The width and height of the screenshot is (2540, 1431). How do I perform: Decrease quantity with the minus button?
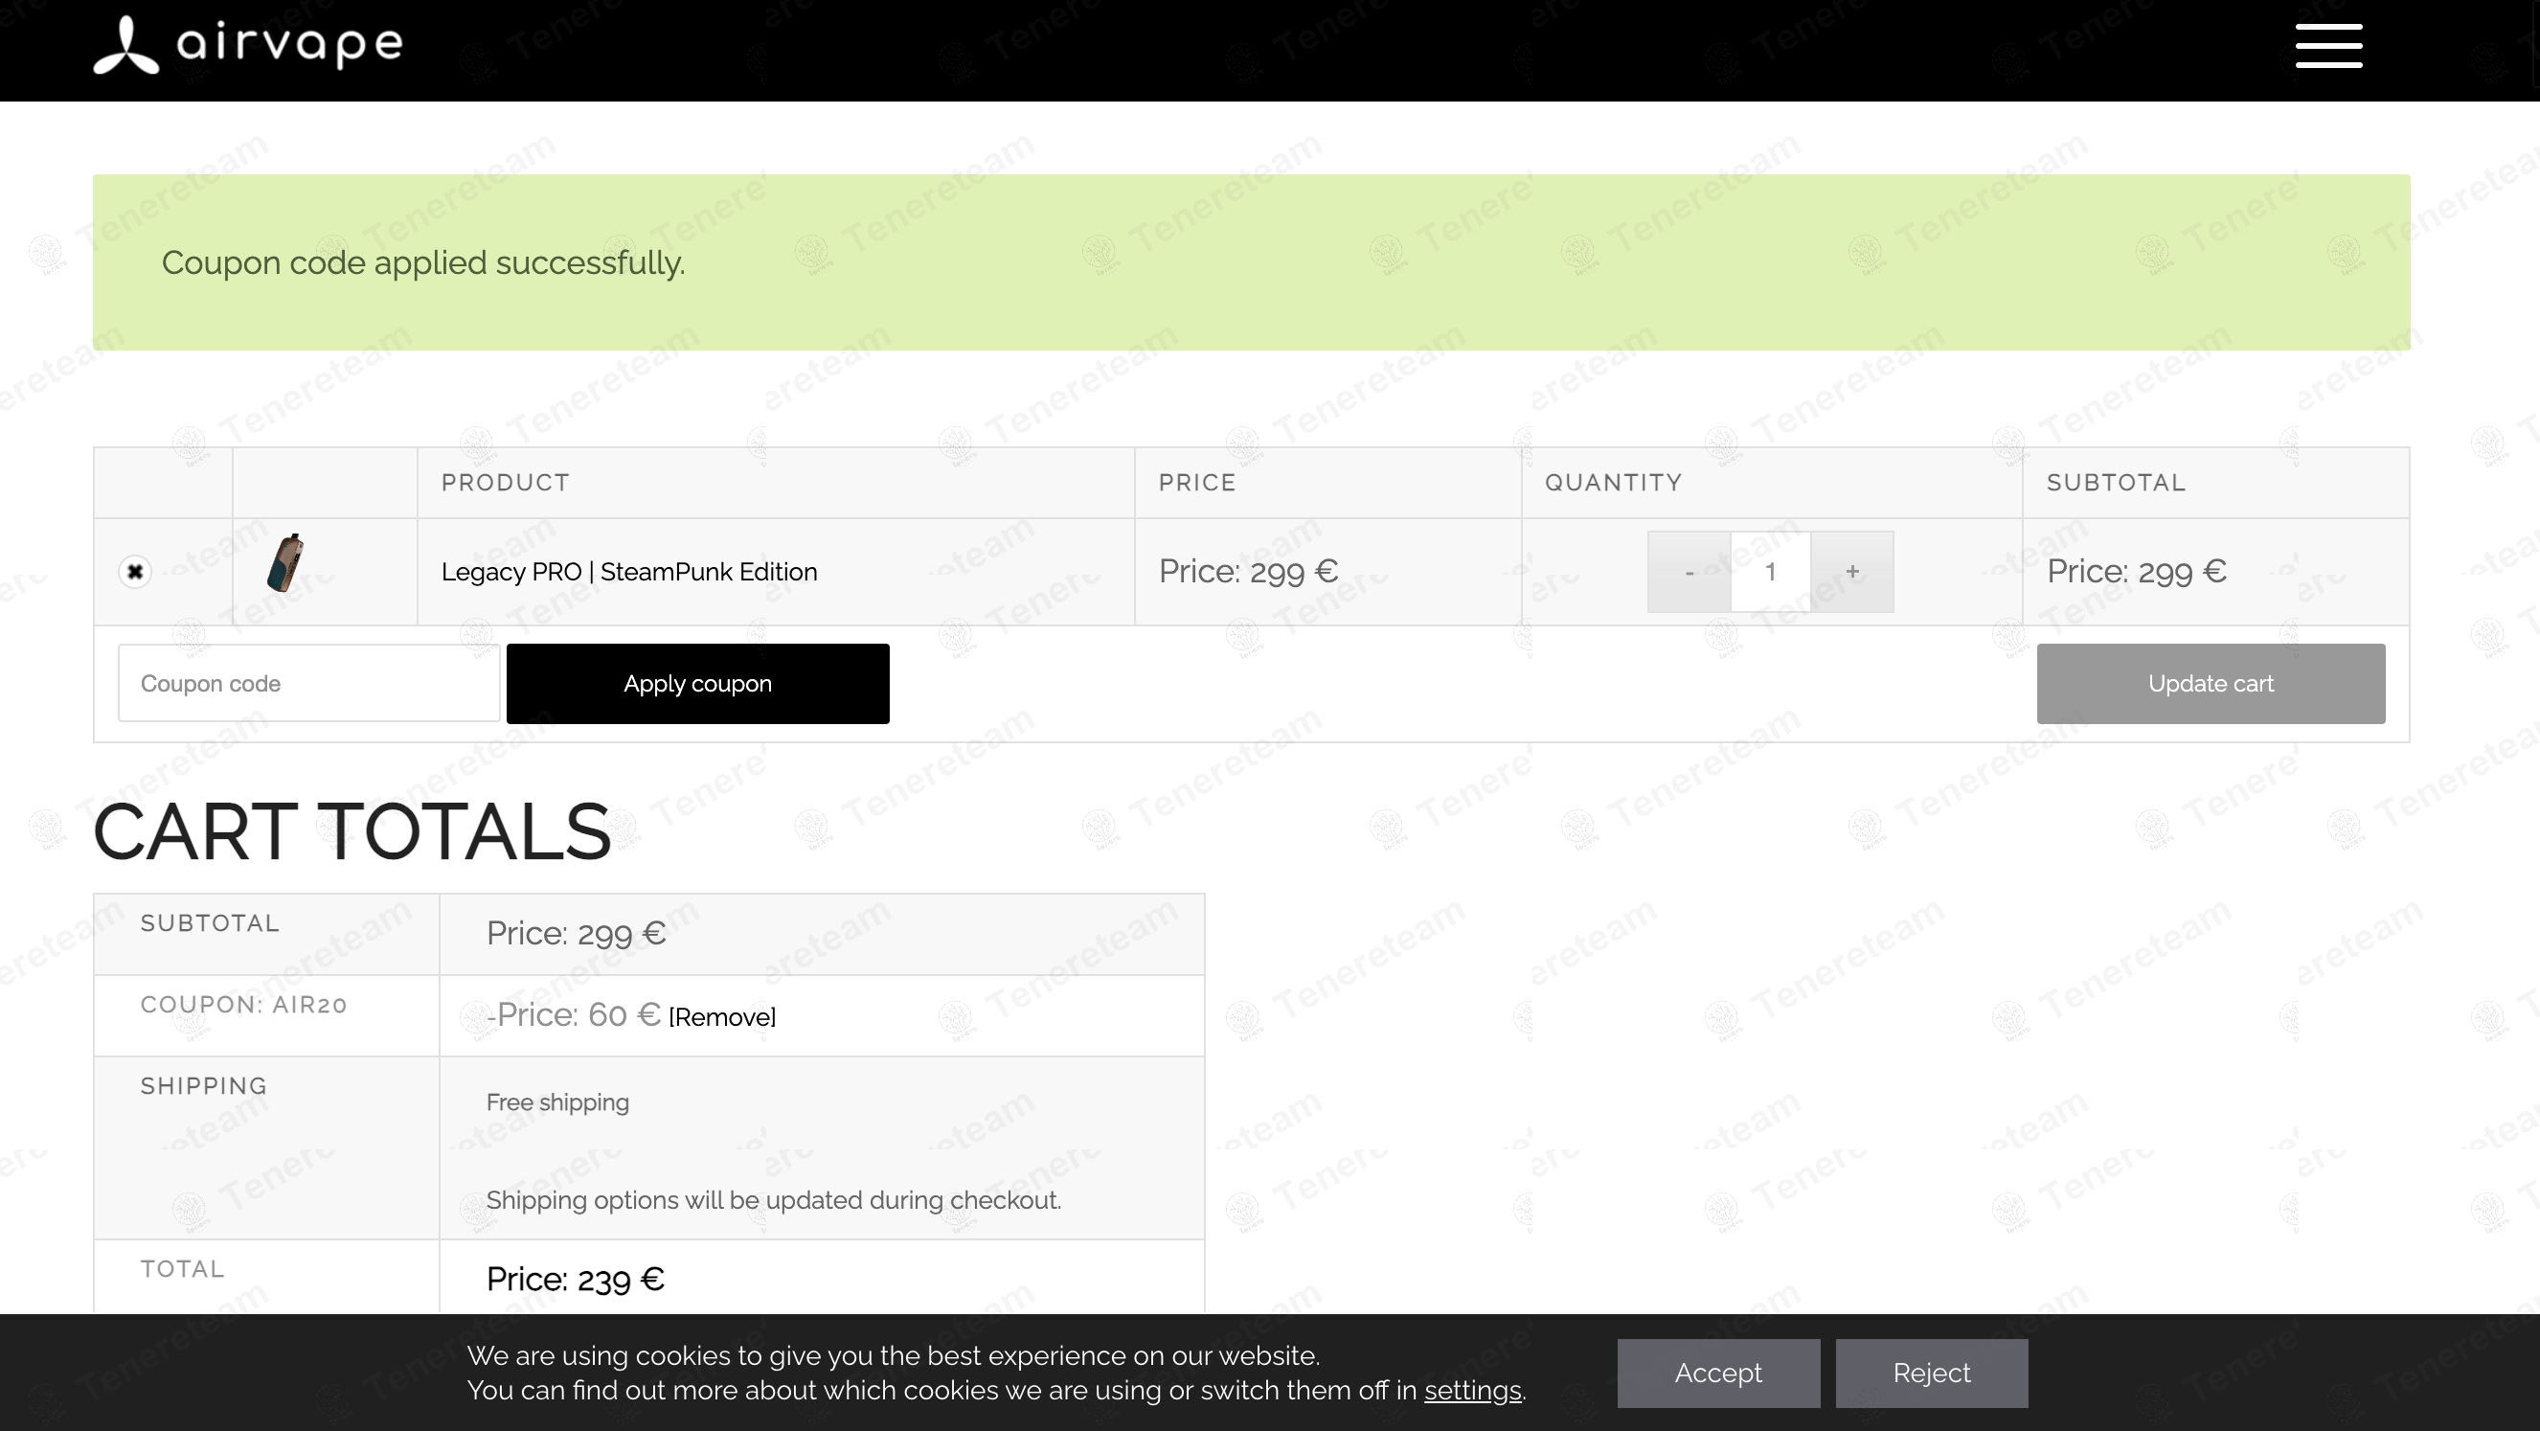pos(1690,572)
